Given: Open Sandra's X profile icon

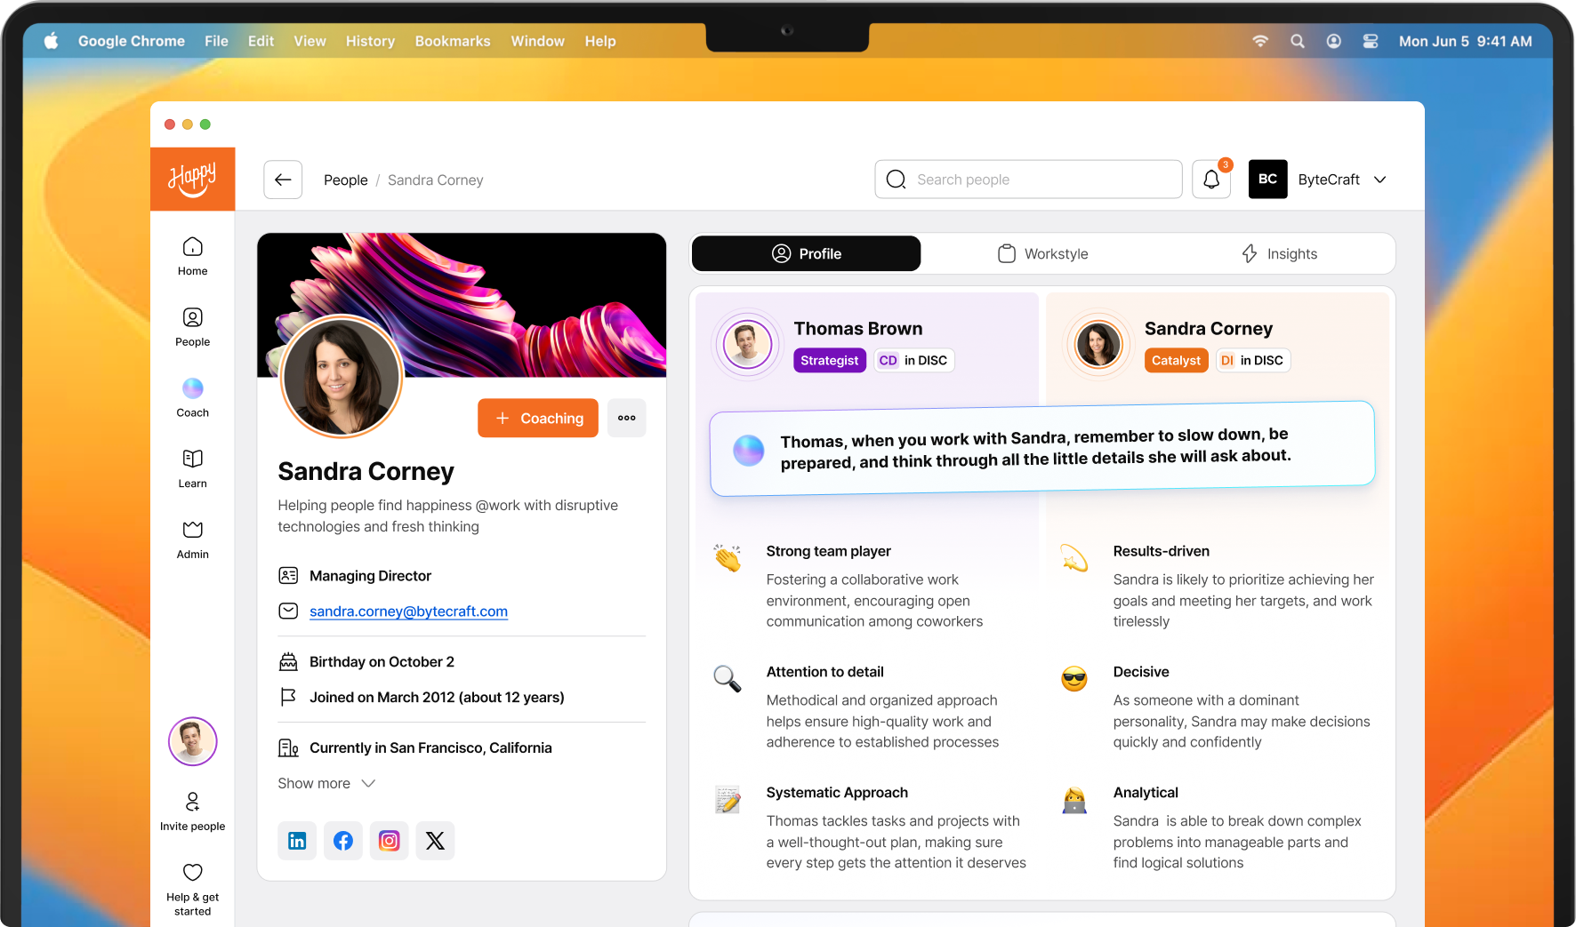Looking at the screenshot, I should point(435,841).
